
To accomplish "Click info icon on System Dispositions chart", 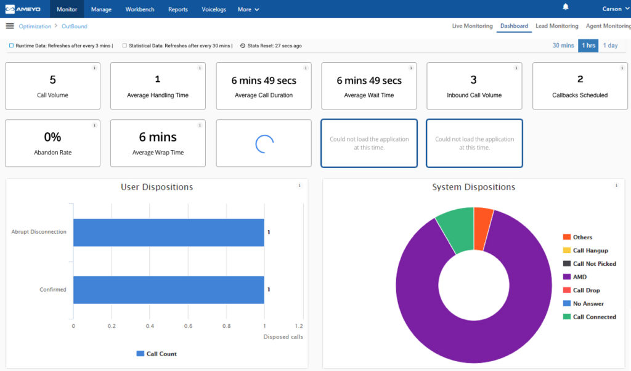I will click(616, 185).
